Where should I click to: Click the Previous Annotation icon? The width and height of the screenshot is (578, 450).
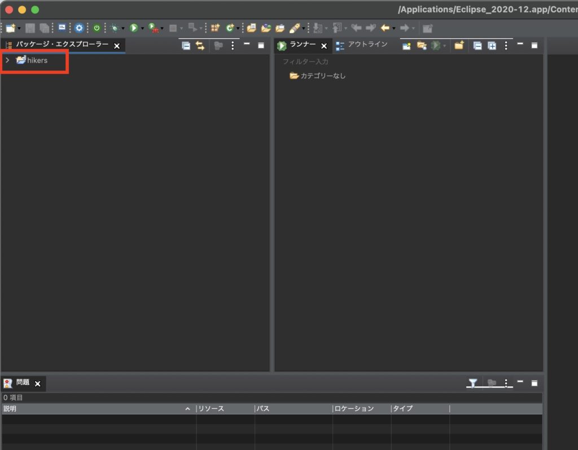[x=337, y=28]
